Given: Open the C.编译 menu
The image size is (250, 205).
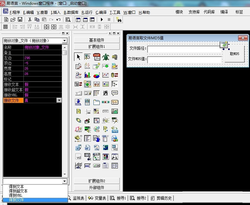Looking at the screenshot, I should (x=101, y=12).
